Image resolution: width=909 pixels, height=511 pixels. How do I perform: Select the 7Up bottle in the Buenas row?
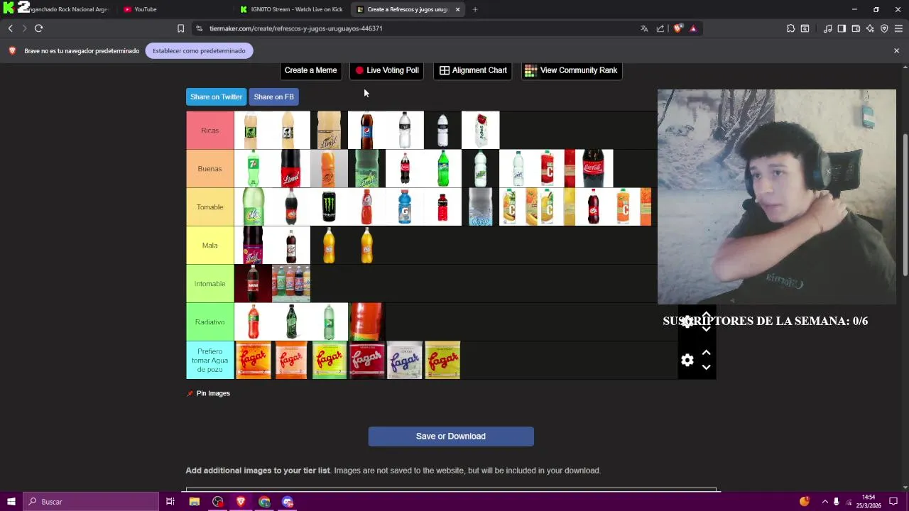(253, 169)
